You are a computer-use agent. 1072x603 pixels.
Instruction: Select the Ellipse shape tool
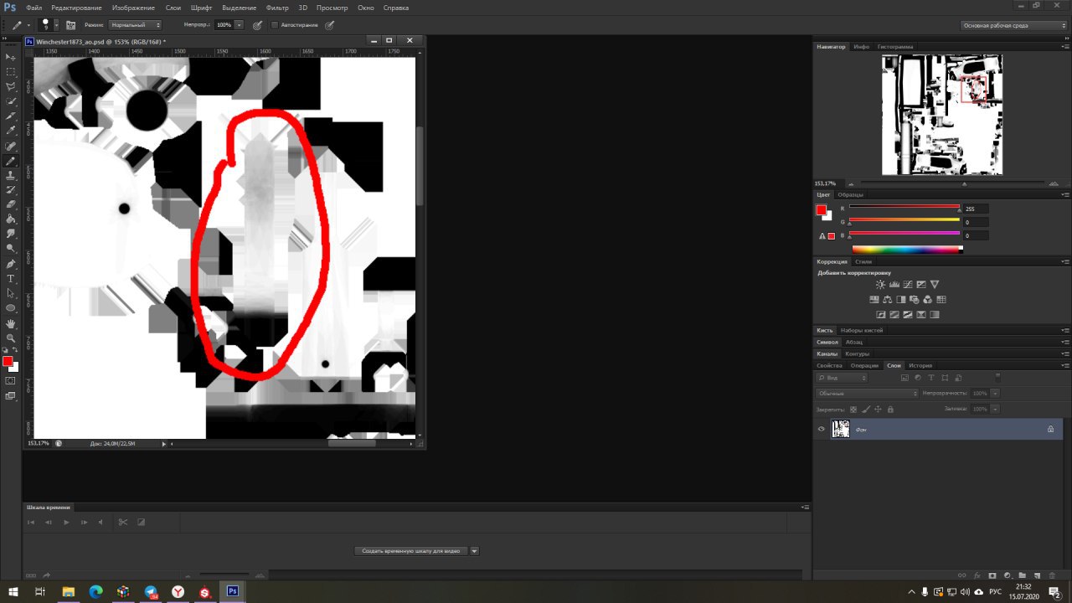pos(11,307)
